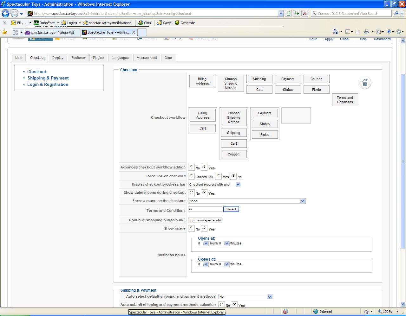Open the Closes at Hours dropdown
The height and width of the screenshot is (316, 406).
tap(203, 264)
